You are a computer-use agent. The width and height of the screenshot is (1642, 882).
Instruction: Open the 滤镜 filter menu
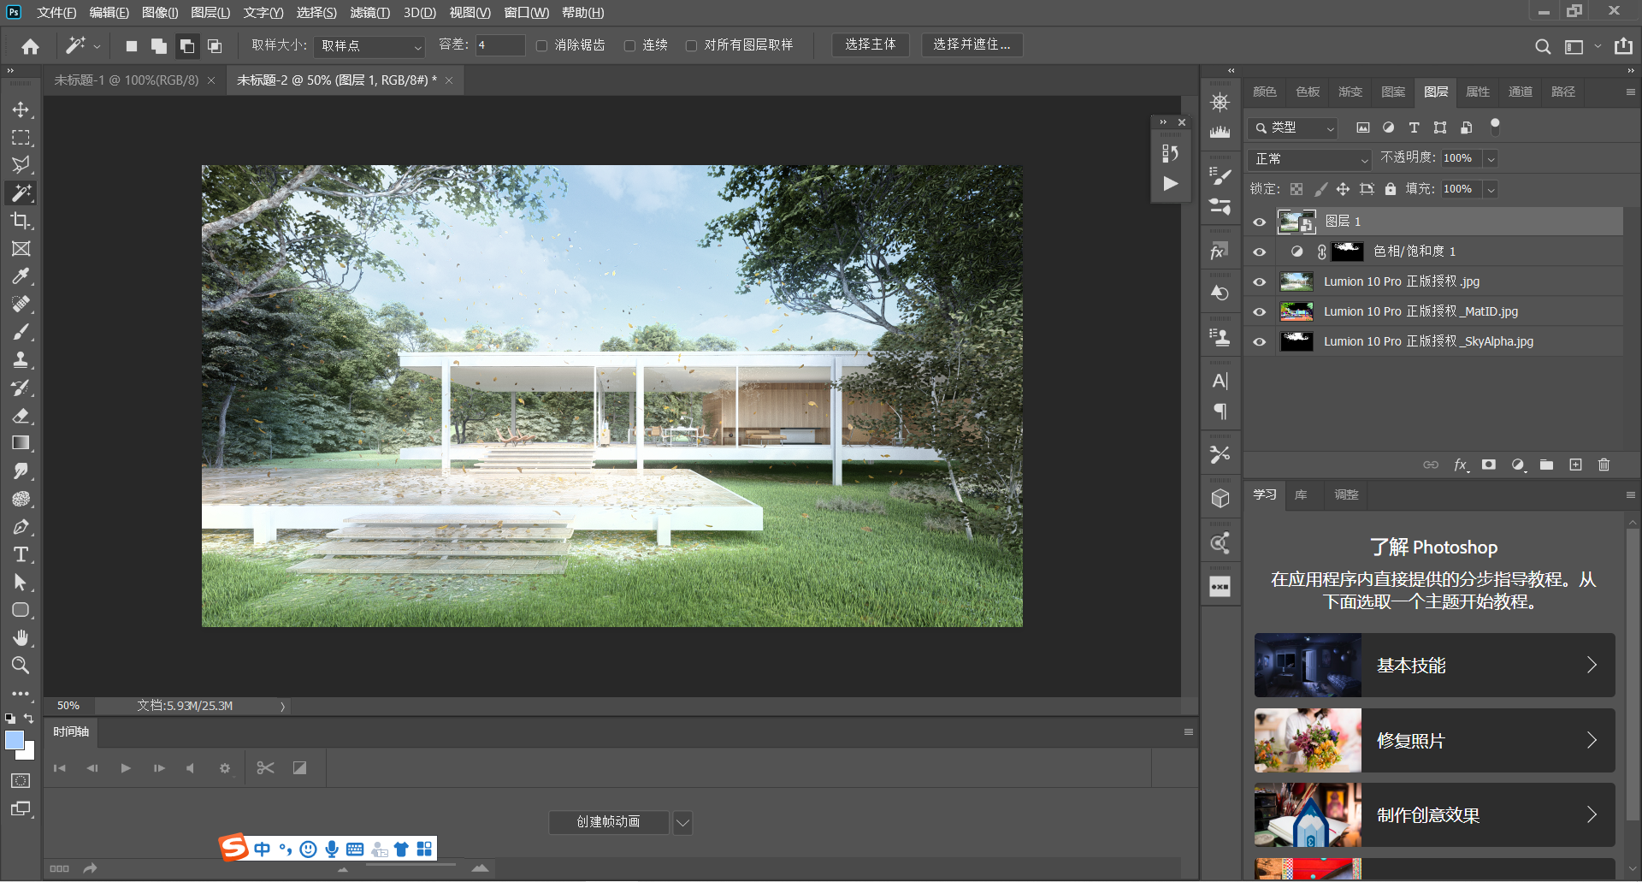[x=369, y=13]
